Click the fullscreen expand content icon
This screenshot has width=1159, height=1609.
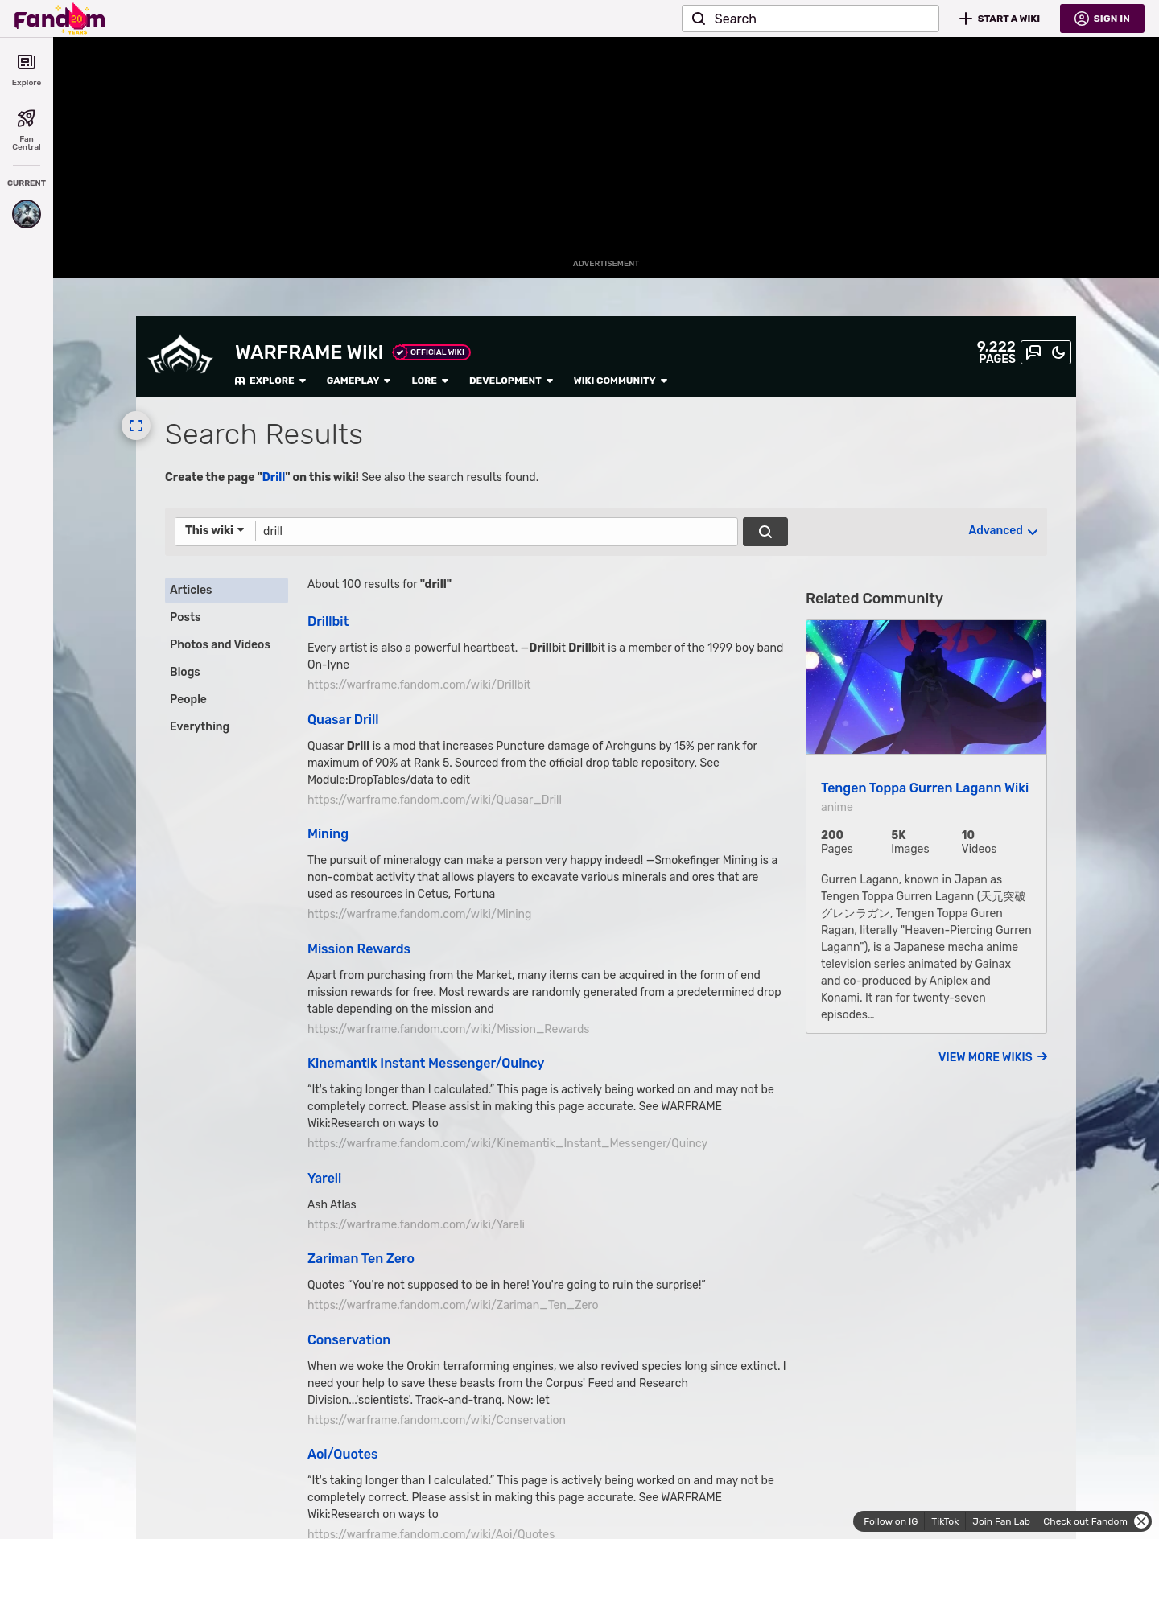click(x=136, y=426)
